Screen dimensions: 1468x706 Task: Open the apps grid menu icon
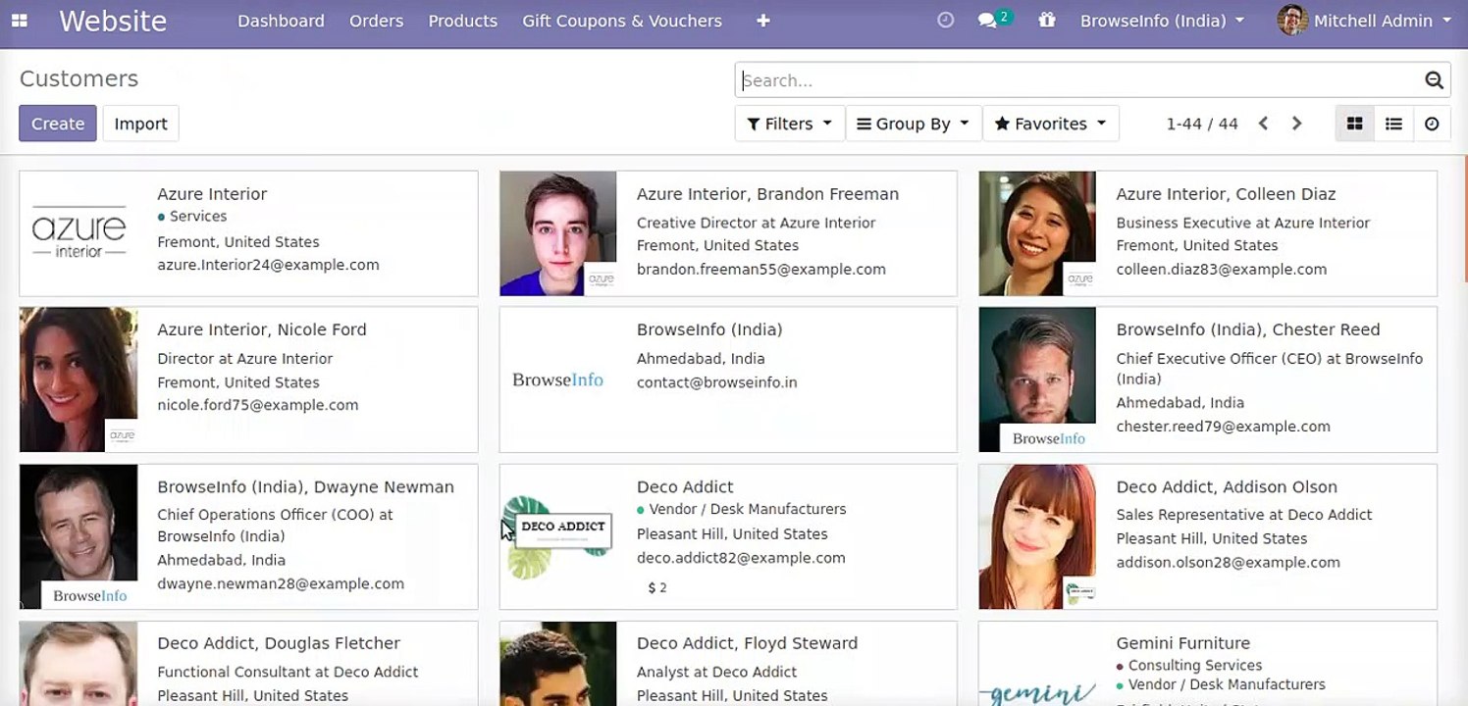(20, 21)
